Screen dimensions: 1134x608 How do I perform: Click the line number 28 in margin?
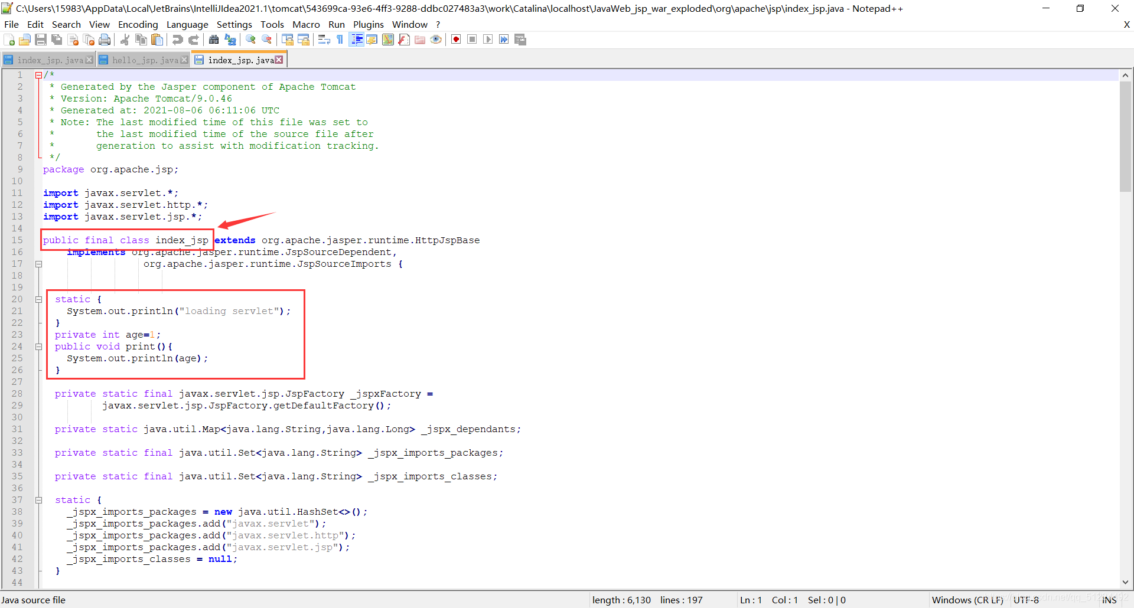click(17, 394)
